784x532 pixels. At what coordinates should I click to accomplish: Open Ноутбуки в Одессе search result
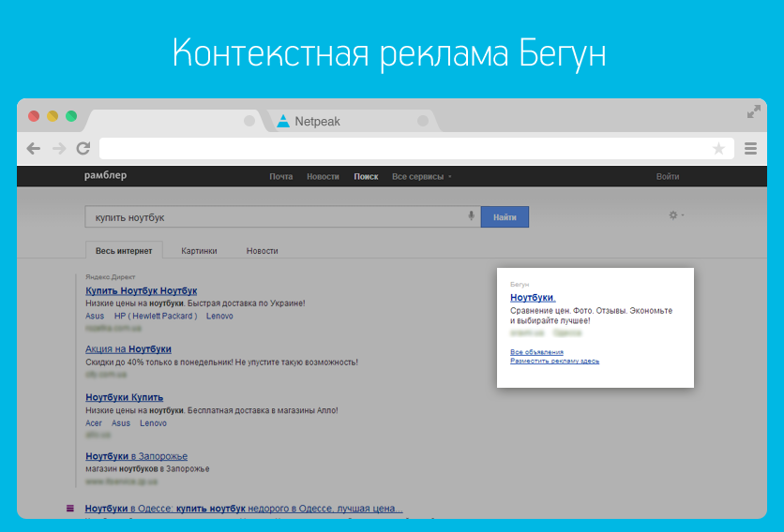(244, 509)
